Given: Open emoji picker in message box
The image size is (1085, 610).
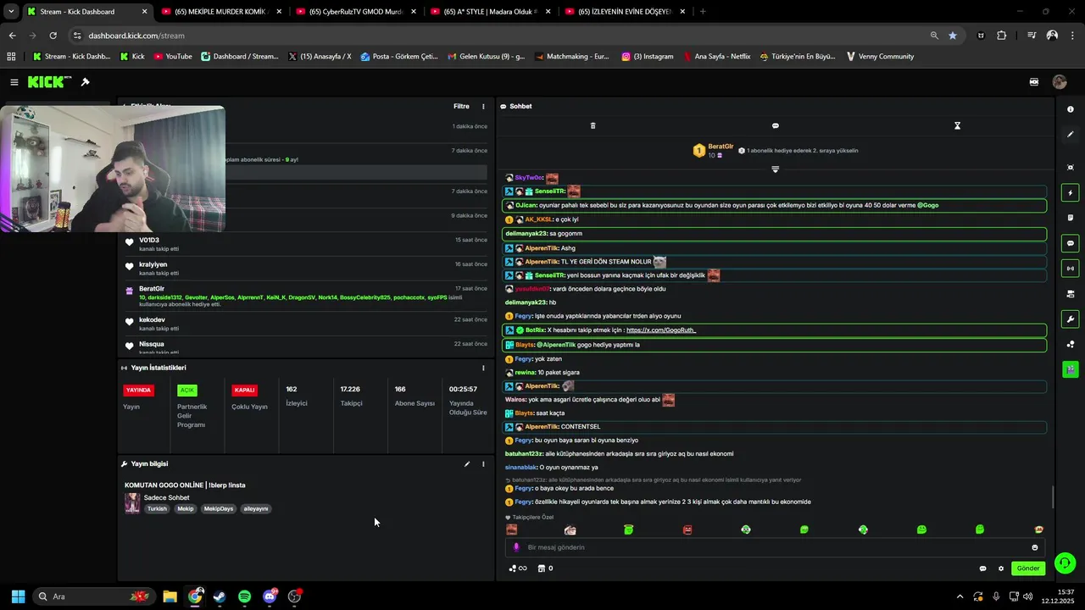Looking at the screenshot, I should pyautogui.click(x=1034, y=547).
